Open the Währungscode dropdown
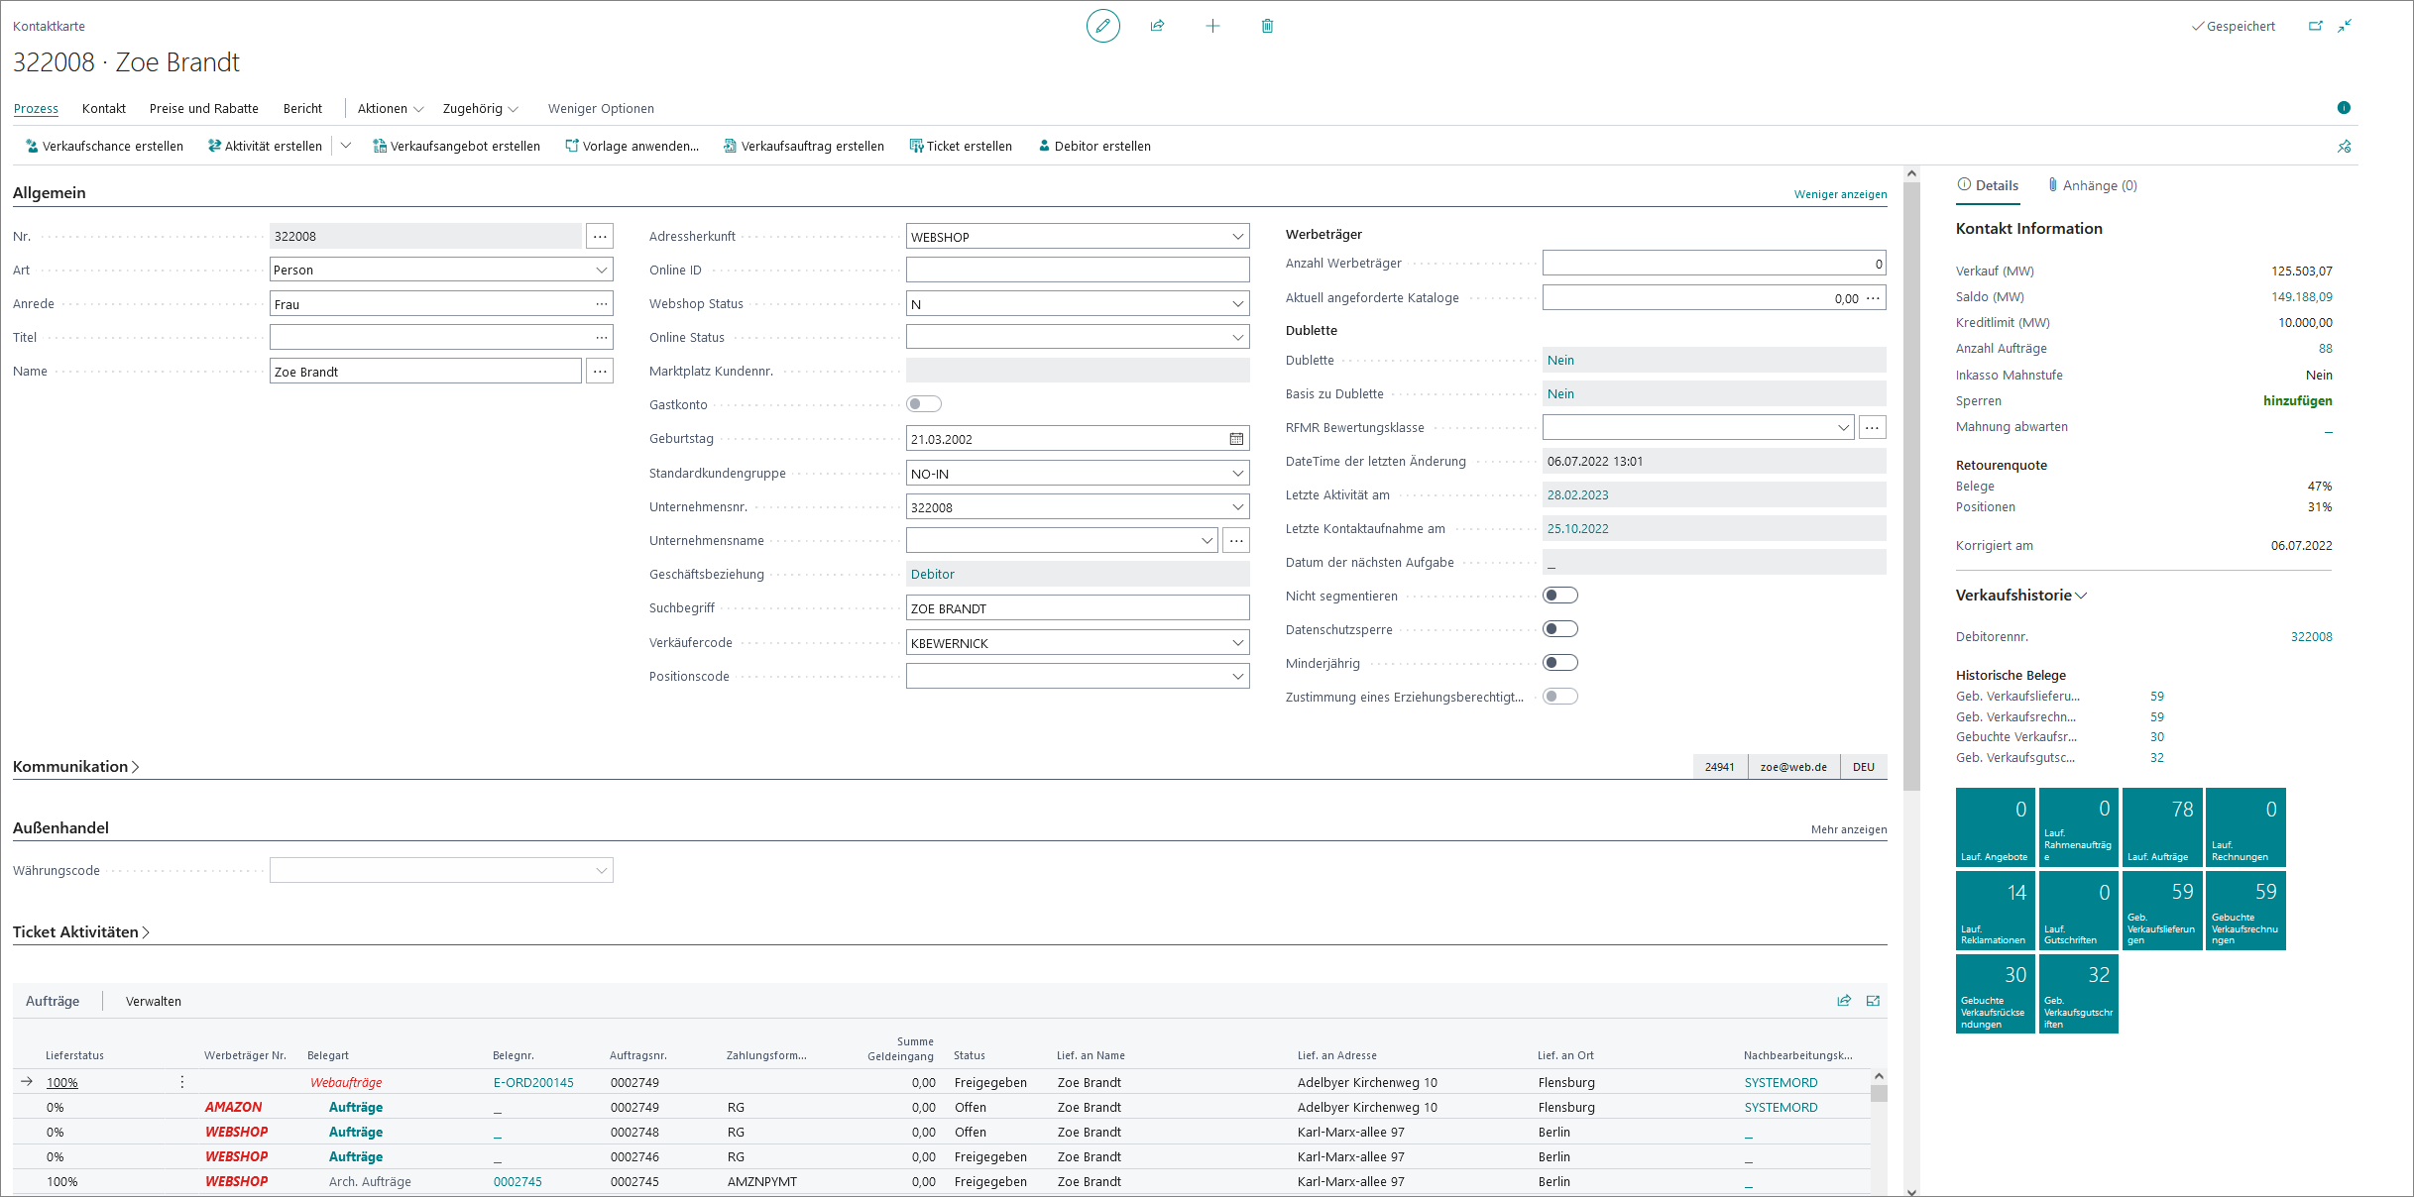Screen dimensions: 2414x1197 (601, 871)
